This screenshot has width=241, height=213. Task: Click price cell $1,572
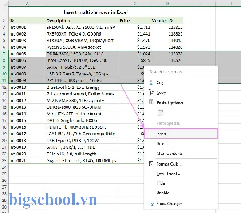135,47
